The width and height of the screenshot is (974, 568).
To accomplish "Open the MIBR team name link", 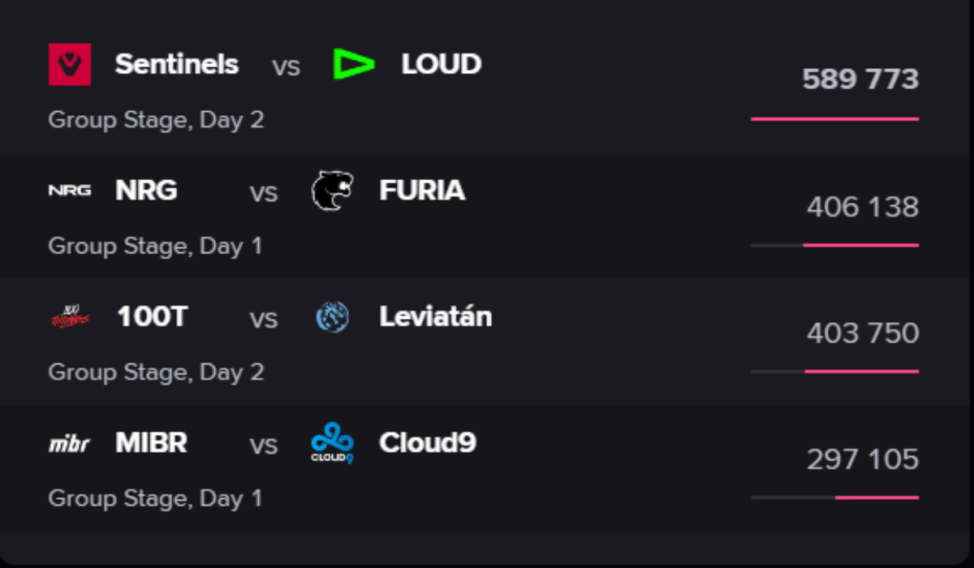I will pos(151,444).
